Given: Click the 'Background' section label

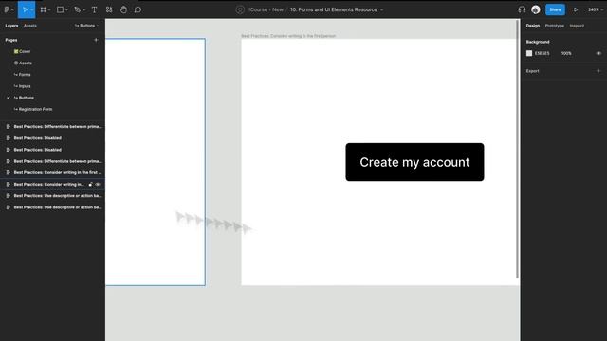Looking at the screenshot, I should point(538,42).
